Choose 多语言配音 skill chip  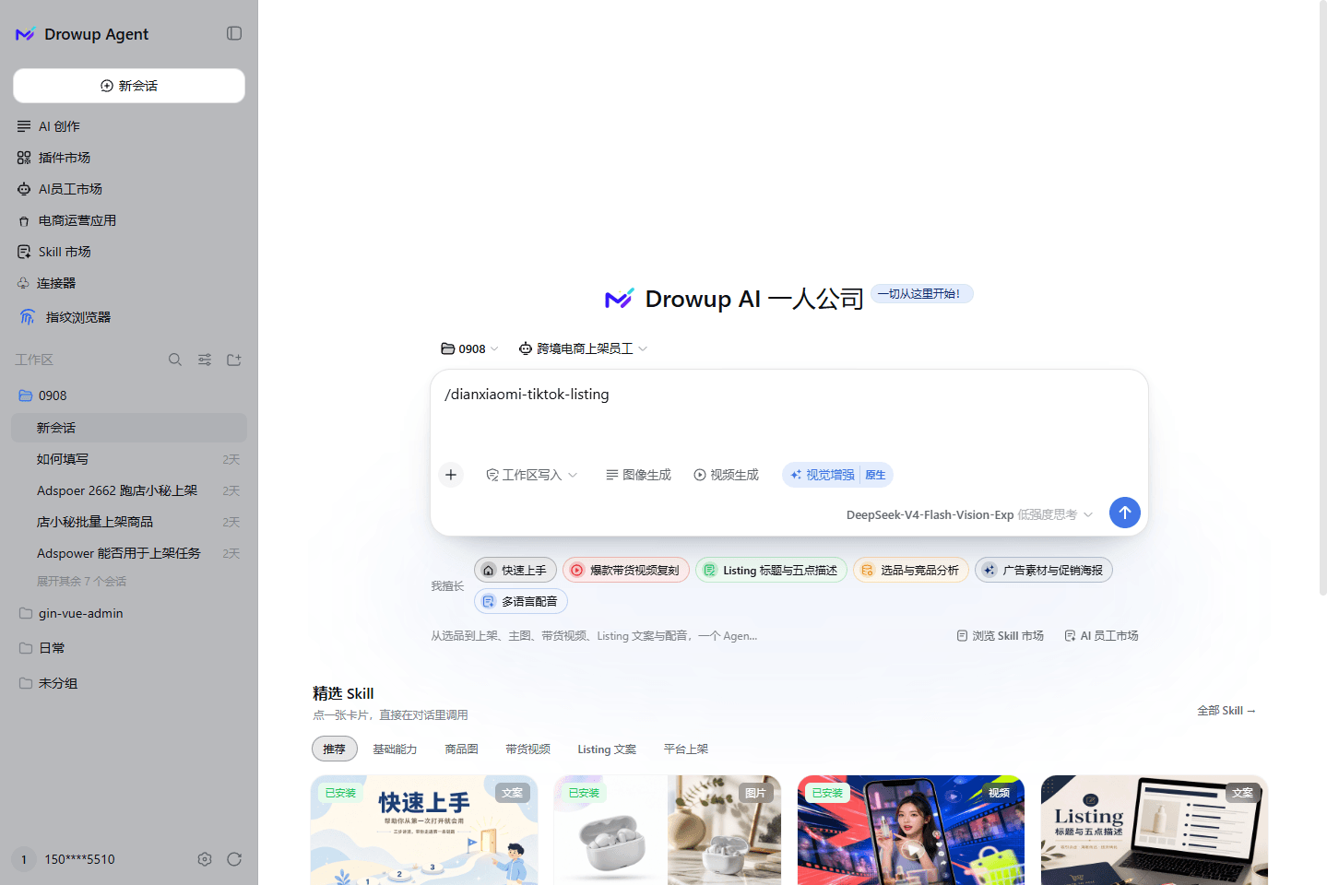pyautogui.click(x=521, y=602)
